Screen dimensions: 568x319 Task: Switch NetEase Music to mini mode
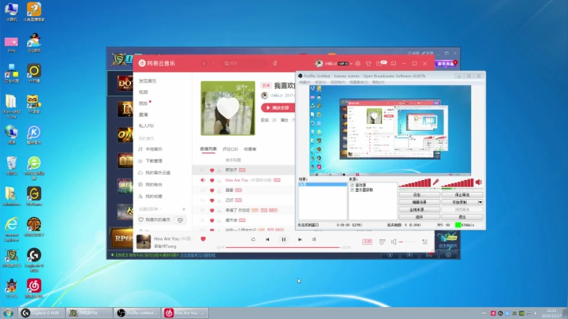coord(394,63)
